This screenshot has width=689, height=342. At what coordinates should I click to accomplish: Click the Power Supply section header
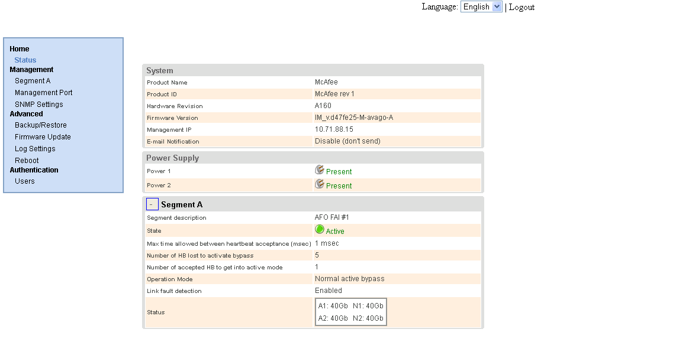point(173,158)
